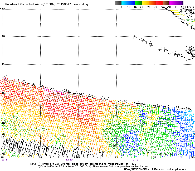
Task: Click the red 30-35 knots legend band
Action: click(159, 3)
